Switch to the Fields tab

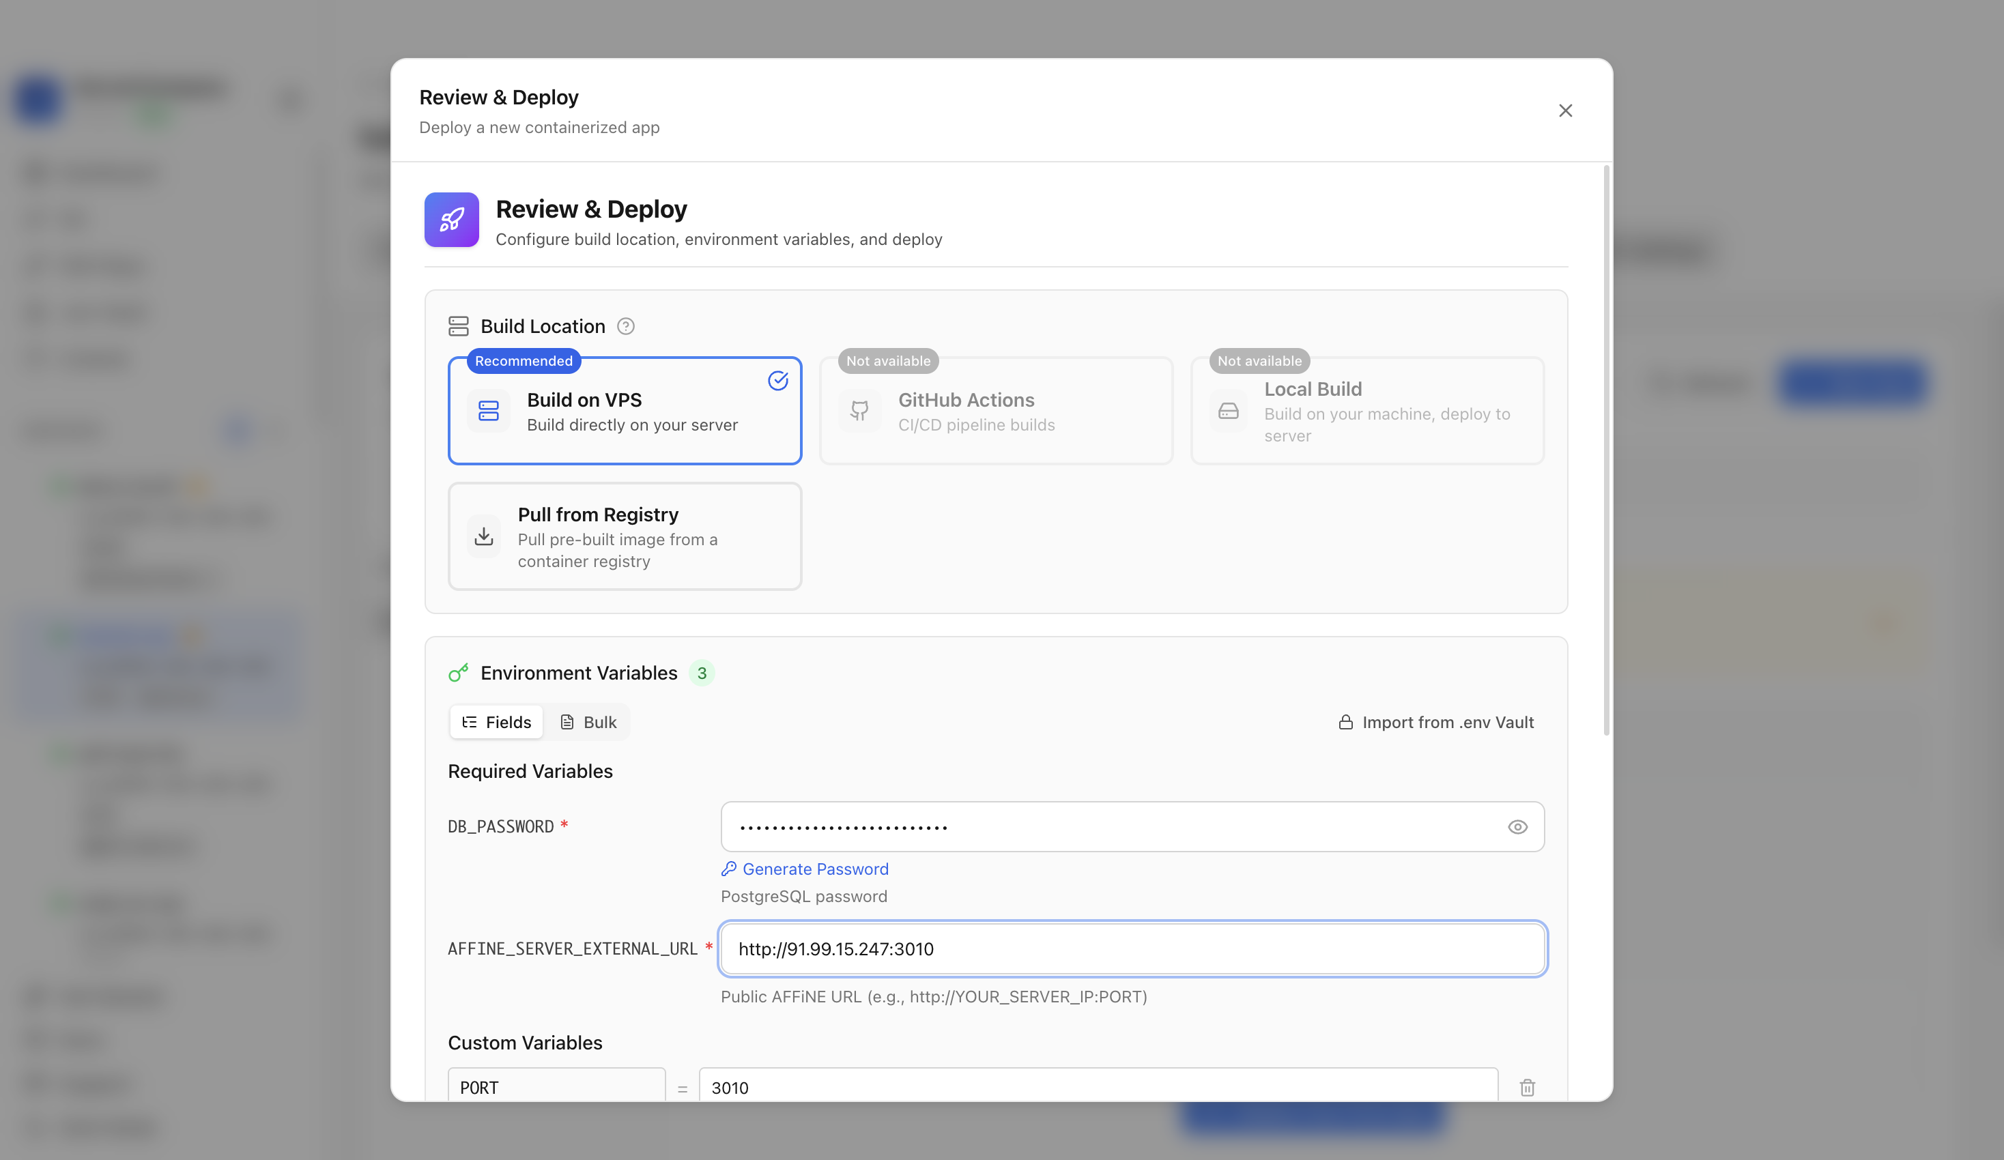click(x=496, y=722)
